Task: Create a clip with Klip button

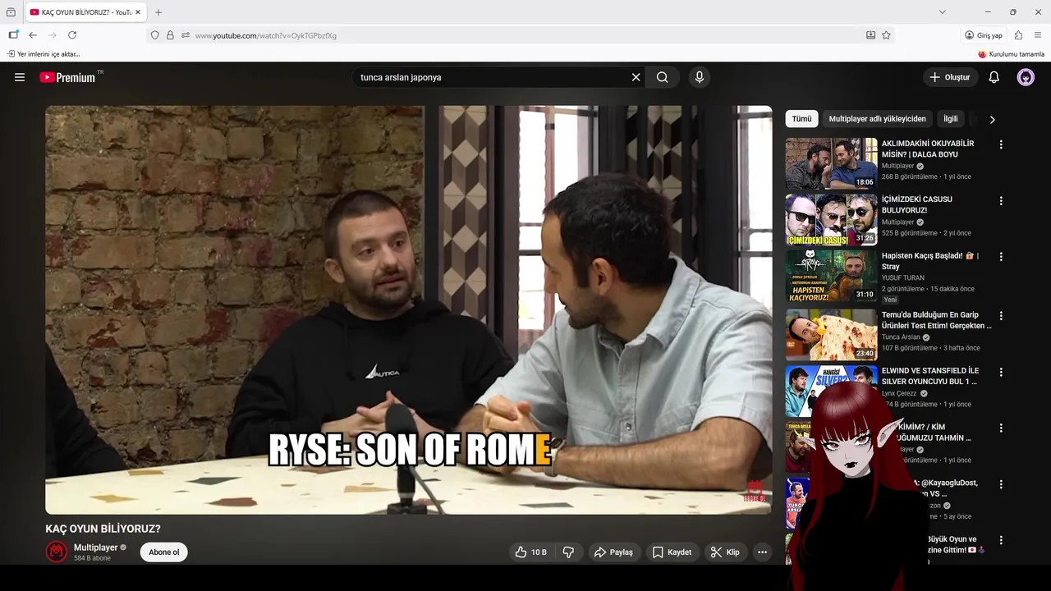Action: pos(725,552)
